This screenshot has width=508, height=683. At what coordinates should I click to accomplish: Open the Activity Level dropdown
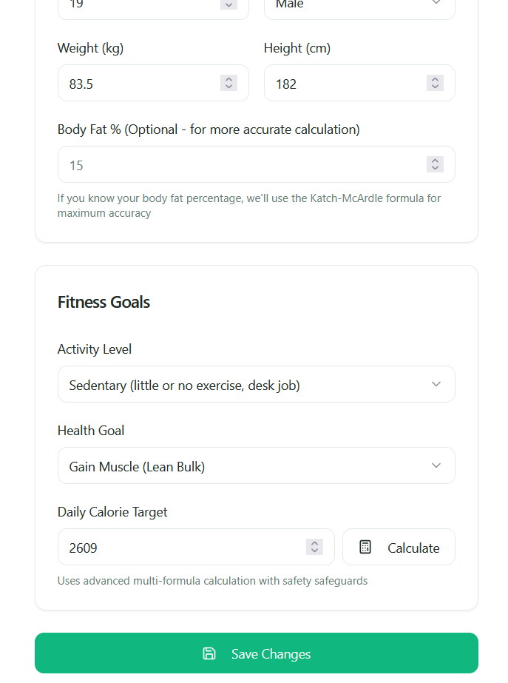[257, 384]
